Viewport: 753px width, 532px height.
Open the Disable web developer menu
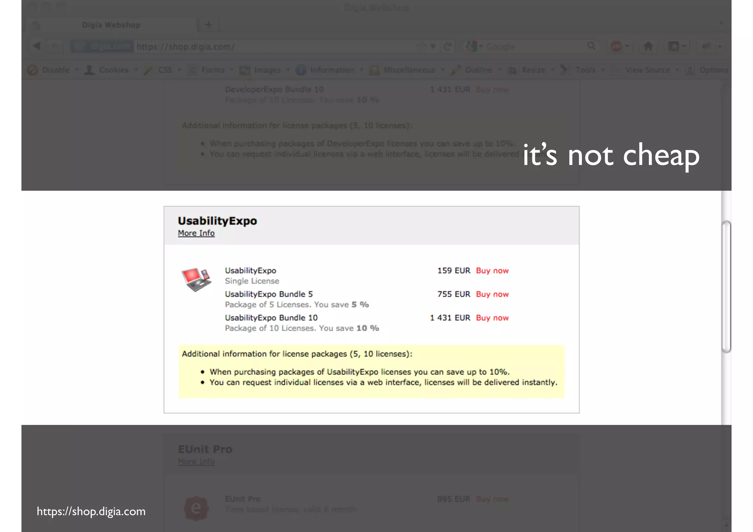(x=55, y=70)
